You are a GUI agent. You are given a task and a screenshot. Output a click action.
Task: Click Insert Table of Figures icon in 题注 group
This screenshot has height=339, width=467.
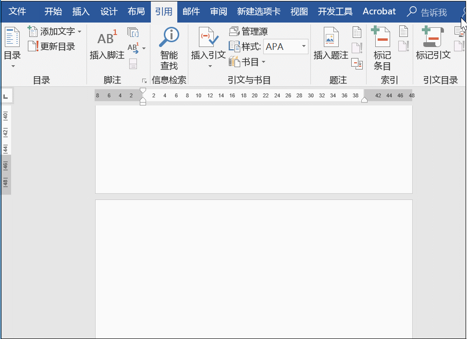pyautogui.click(x=357, y=32)
